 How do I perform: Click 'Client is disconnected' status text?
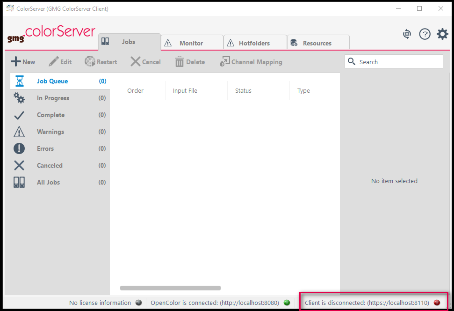point(367,303)
